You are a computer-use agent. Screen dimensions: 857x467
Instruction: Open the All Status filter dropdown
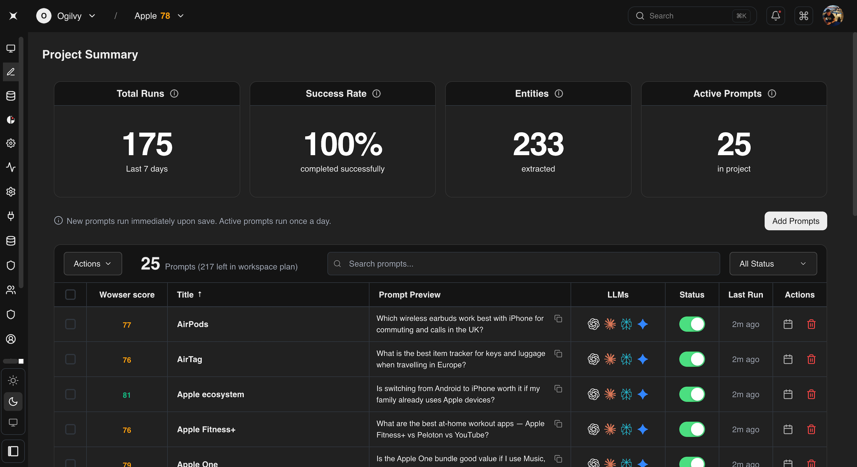click(x=773, y=264)
